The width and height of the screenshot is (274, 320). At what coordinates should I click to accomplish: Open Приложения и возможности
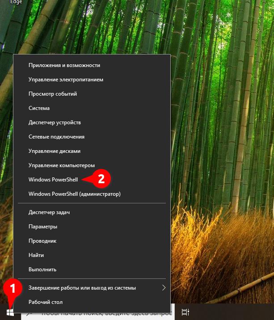pyautogui.click(x=92, y=65)
